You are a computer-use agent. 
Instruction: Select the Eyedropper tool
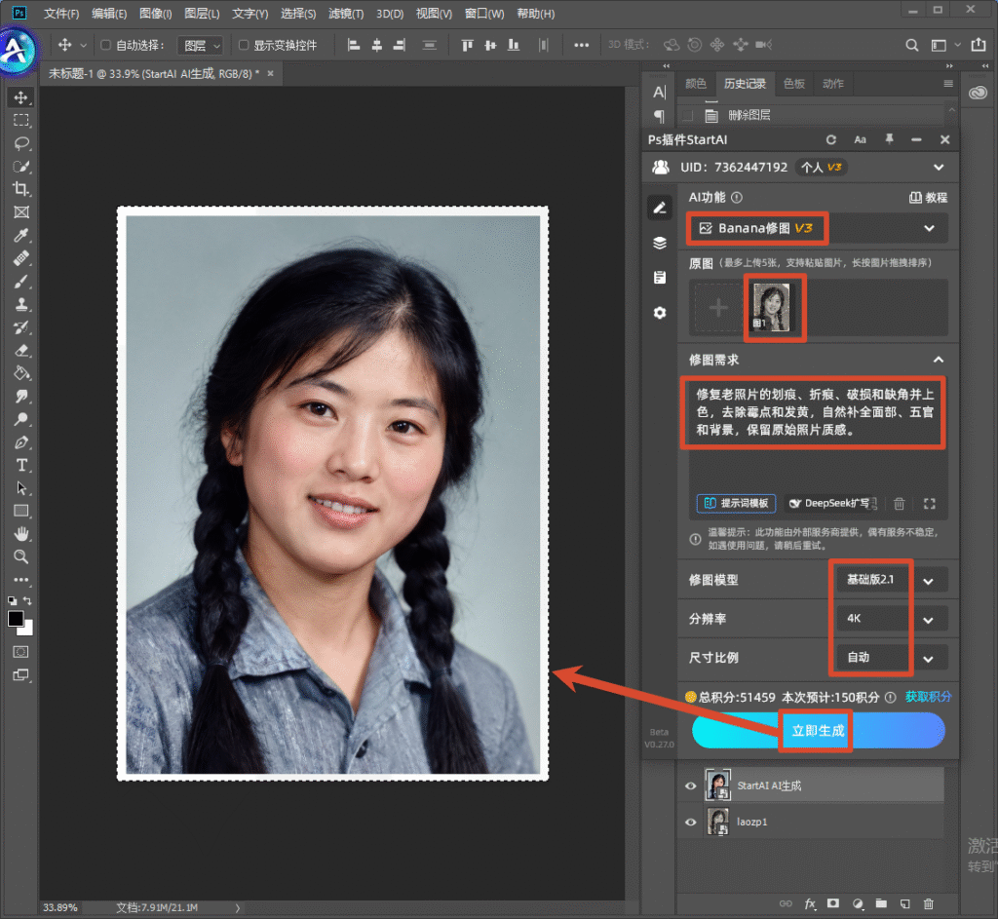(x=21, y=236)
